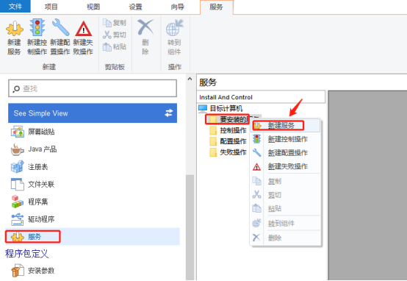Viewport: 407px width, 281px height.
Task: Select the 控制操作 folder in the tree
Action: click(x=228, y=130)
